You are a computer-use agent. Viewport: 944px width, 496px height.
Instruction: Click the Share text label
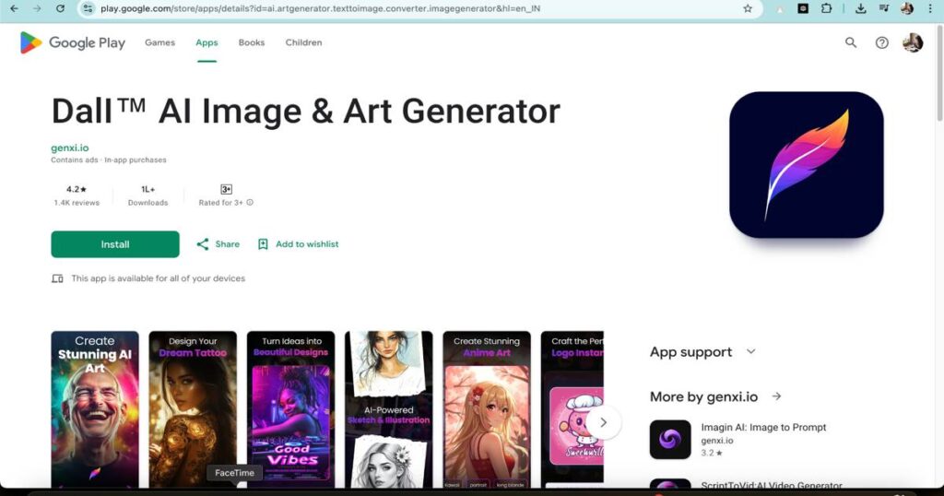227,244
